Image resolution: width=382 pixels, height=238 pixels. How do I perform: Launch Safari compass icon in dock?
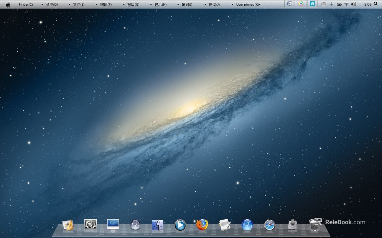270,225
